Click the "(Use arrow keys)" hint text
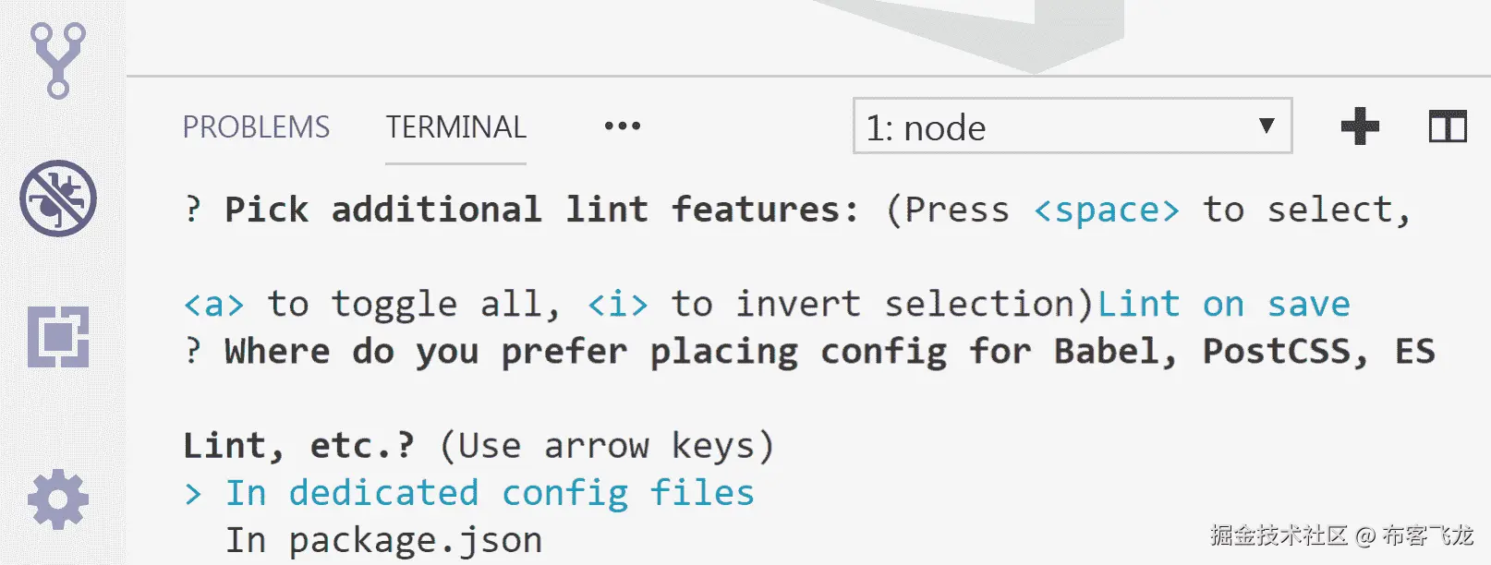Screen dimensions: 1491x565 [x=607, y=446]
